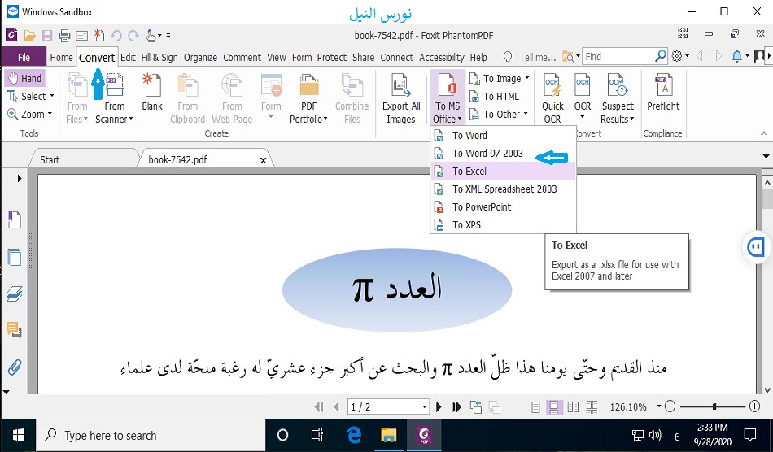This screenshot has height=452, width=773.
Task: Open the Pages thumbnail panel in sidebar
Action: pyautogui.click(x=14, y=258)
